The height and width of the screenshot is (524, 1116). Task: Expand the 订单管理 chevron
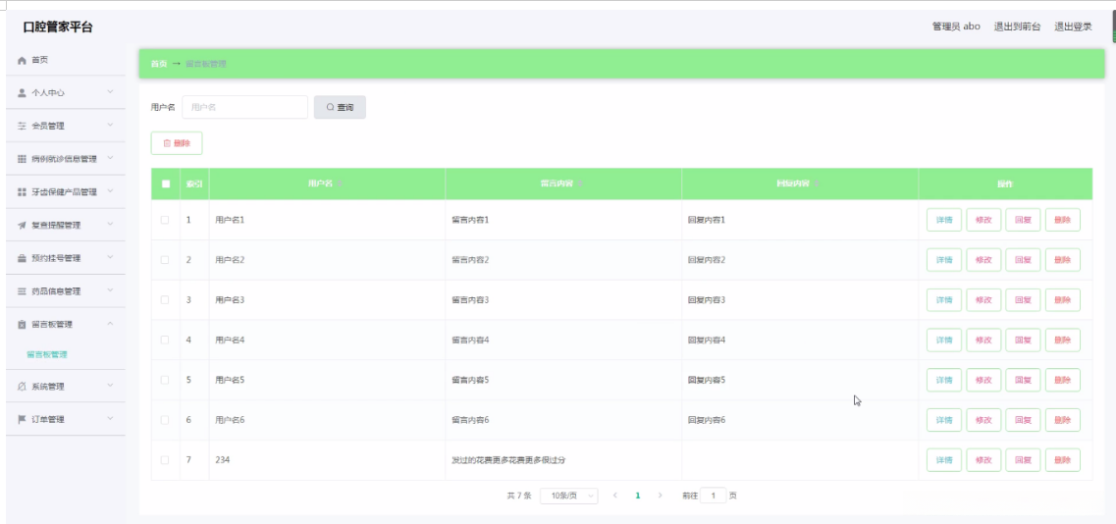click(x=110, y=419)
